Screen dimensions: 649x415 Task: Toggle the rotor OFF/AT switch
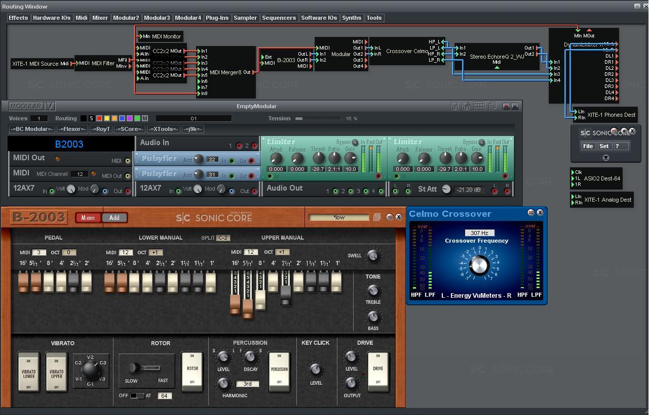(137, 395)
